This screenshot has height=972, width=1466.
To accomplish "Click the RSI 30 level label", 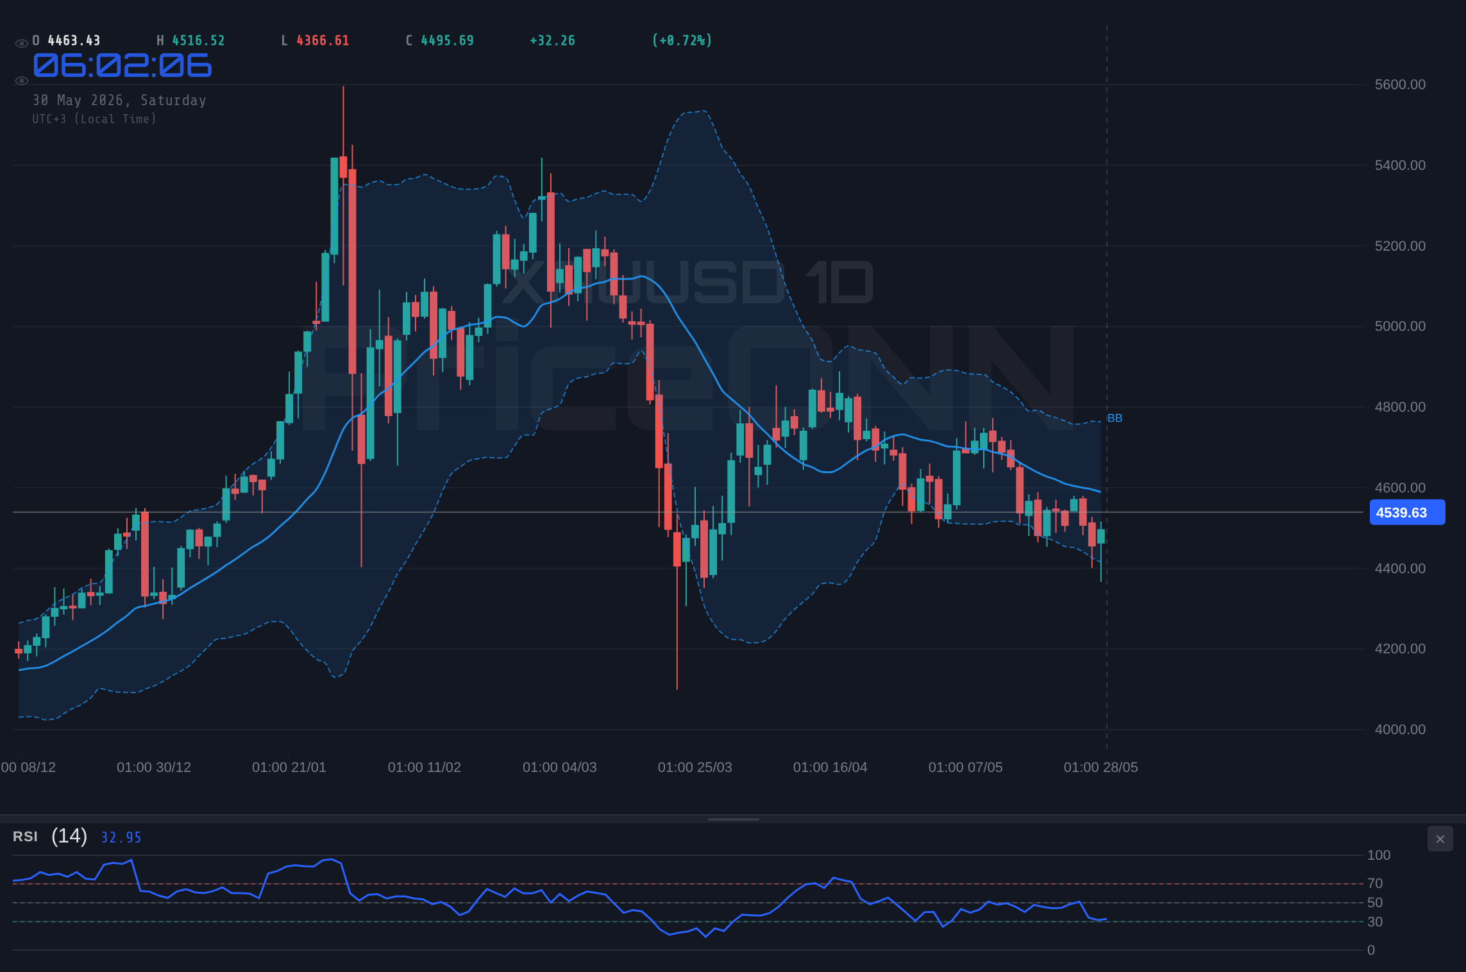I will [x=1375, y=922].
